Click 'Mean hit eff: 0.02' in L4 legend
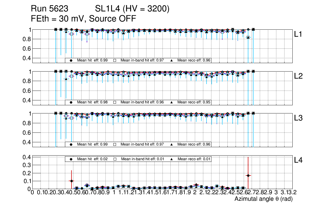 [x=92, y=159]
